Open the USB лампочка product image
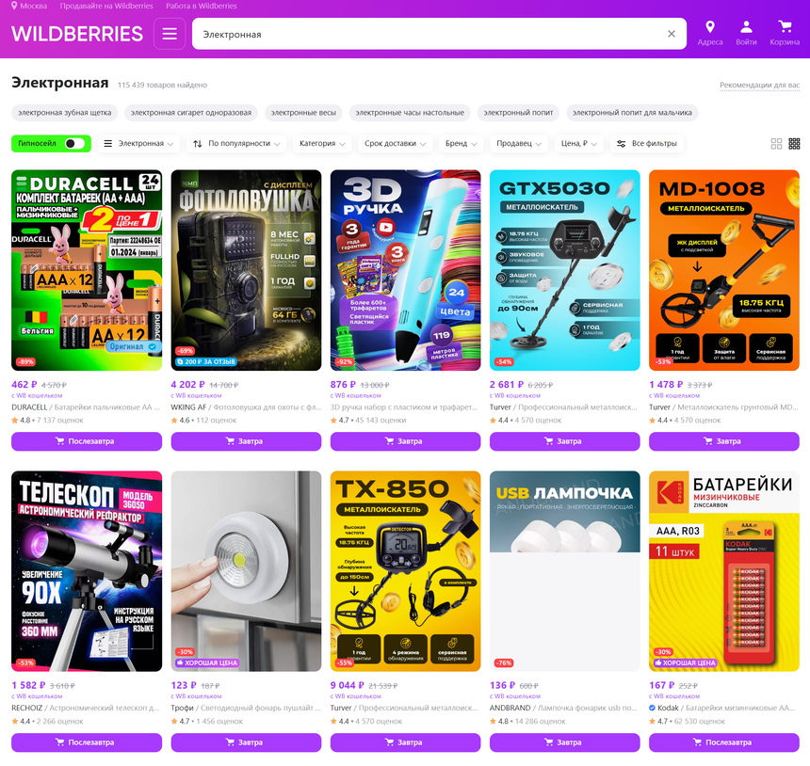The image size is (810, 766). point(564,571)
